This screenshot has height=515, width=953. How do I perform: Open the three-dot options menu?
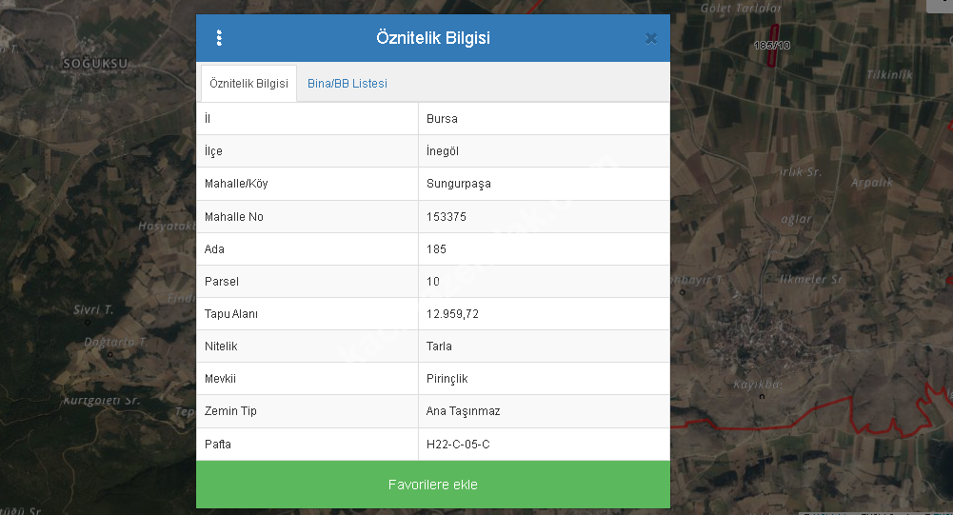tap(219, 38)
